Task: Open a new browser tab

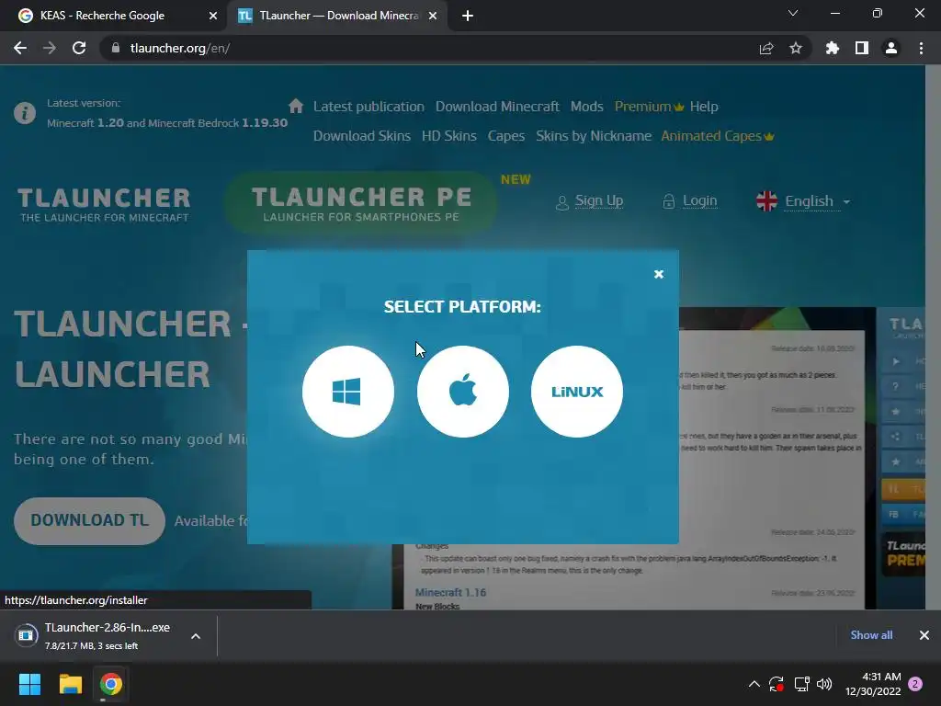Action: tap(468, 16)
